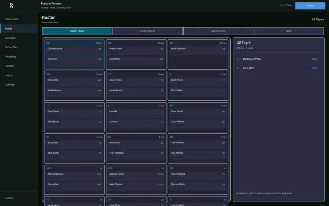Select Cole Lee at C

pyautogui.click(x=136, y=123)
